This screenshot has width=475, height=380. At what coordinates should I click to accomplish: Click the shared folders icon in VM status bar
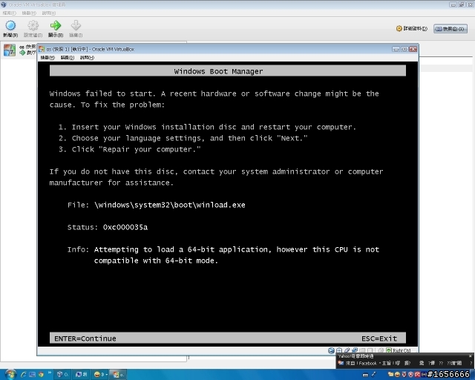click(x=363, y=350)
